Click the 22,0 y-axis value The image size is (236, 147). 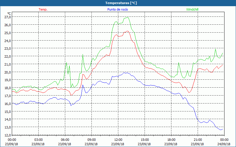pyautogui.click(x=8, y=56)
